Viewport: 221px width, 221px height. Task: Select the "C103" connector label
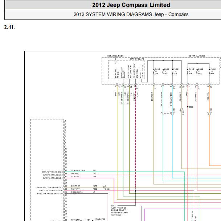tap(183, 113)
